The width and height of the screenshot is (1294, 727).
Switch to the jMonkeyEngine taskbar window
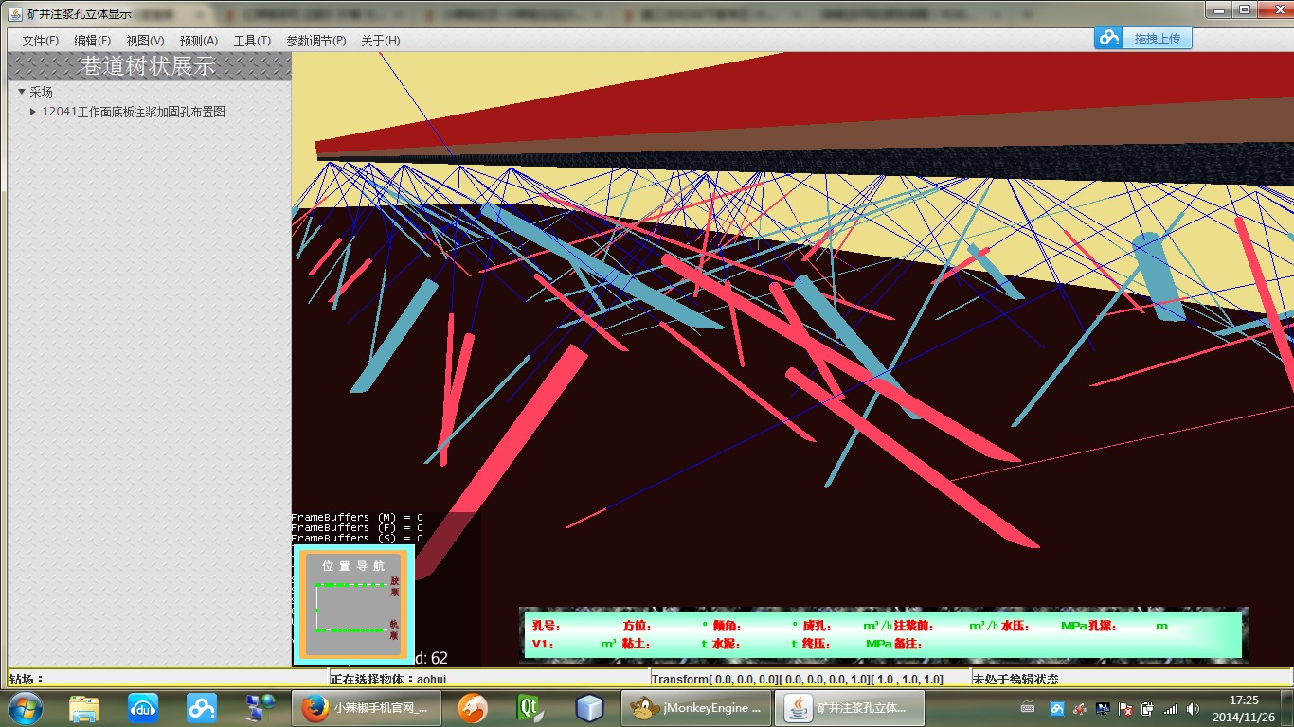click(696, 707)
